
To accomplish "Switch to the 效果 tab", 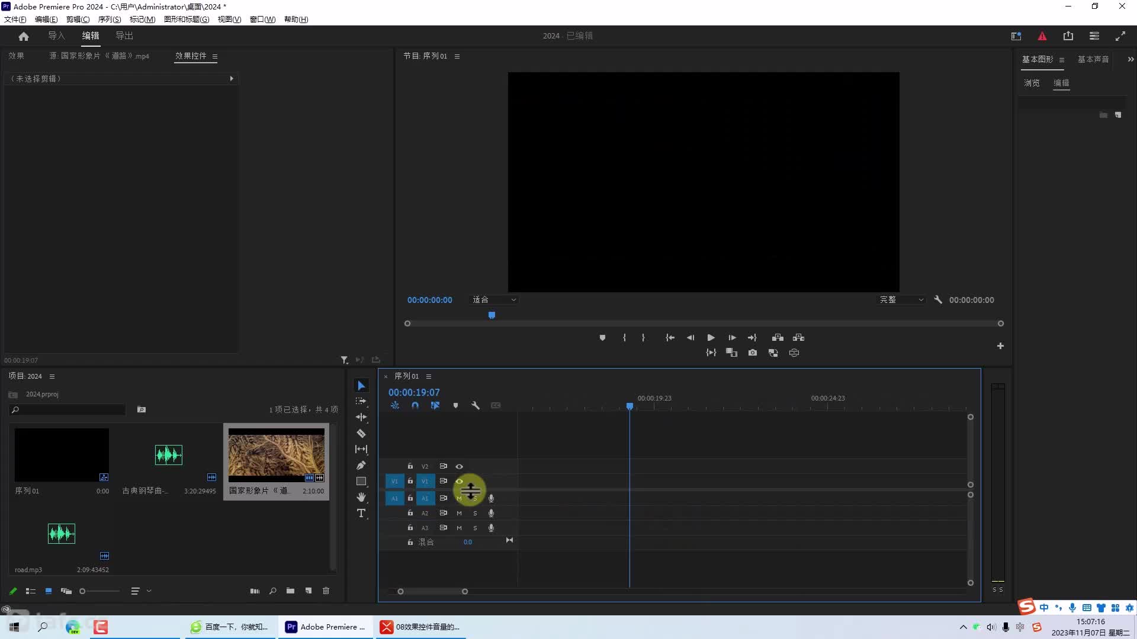I will [x=17, y=56].
